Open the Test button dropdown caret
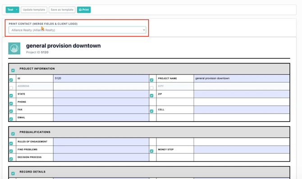302x179 pixels. click(17, 10)
